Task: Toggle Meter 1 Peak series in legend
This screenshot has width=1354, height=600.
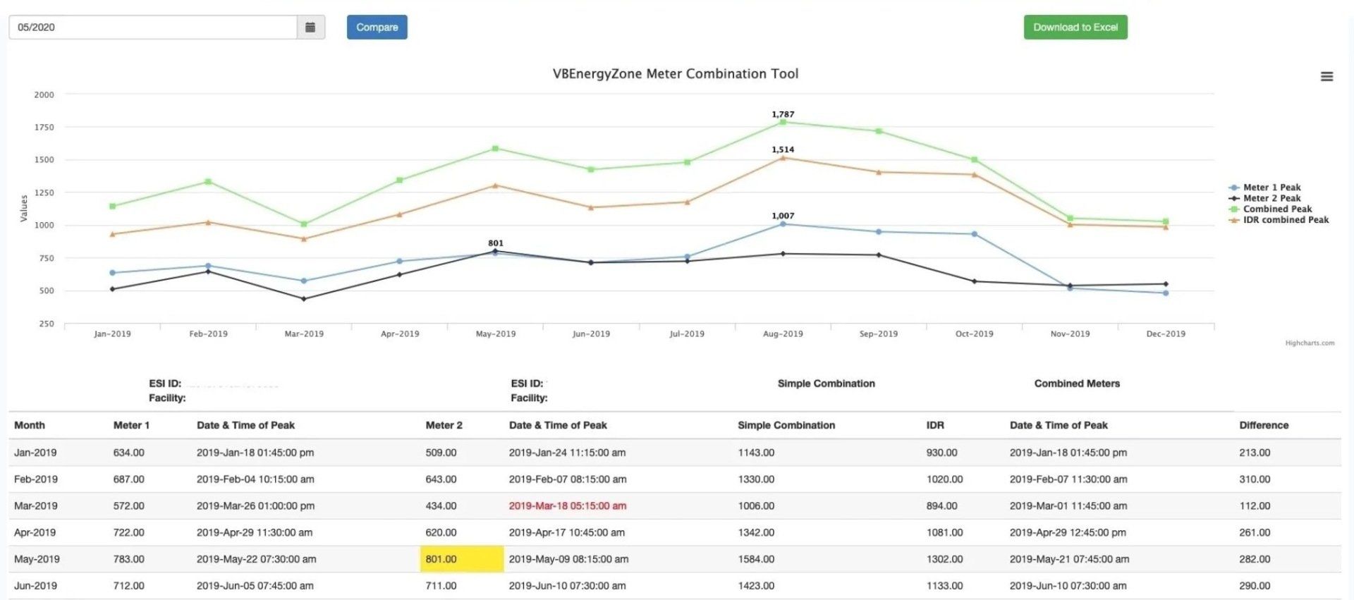Action: tap(1265, 188)
